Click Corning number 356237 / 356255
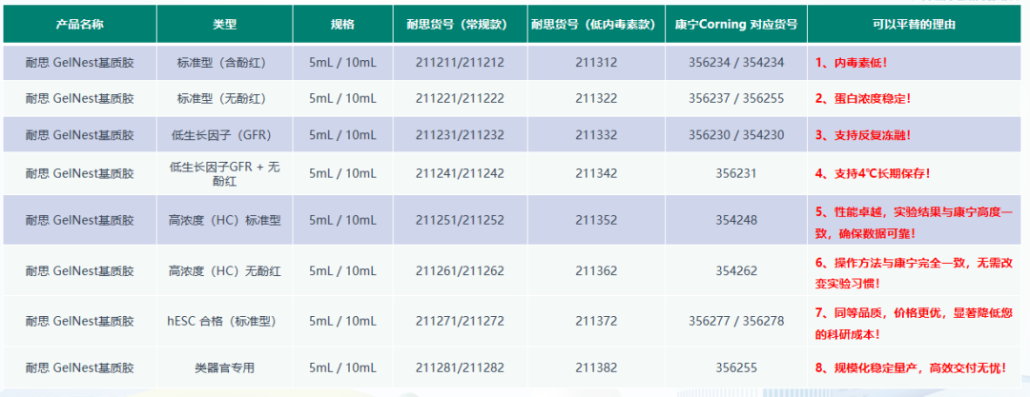 (736, 98)
